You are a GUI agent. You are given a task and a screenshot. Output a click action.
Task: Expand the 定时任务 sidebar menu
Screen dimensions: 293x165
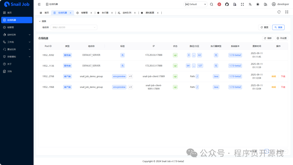click(x=17, y=34)
